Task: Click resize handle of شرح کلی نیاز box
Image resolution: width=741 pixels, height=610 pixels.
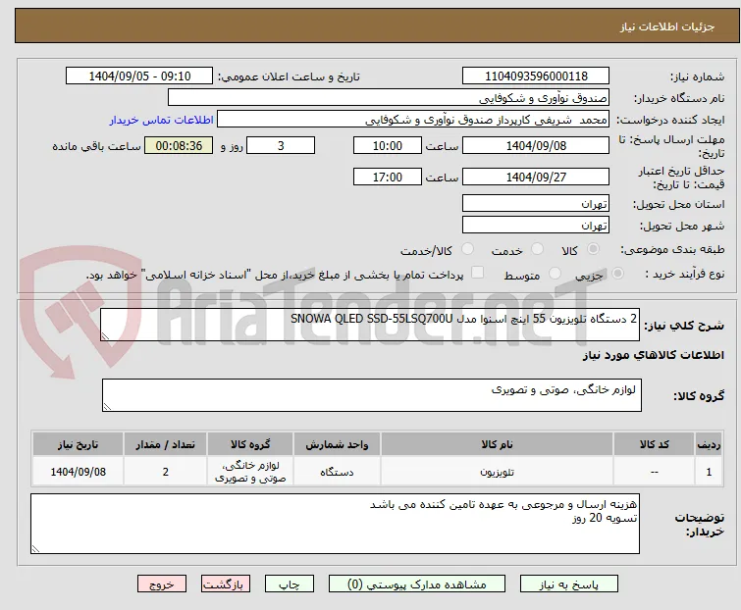Action: tap(105, 336)
